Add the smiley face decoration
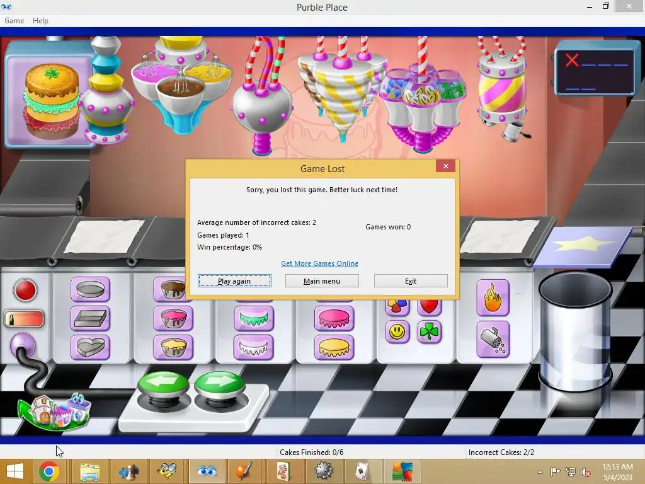This screenshot has width=645, height=484. 397,331
